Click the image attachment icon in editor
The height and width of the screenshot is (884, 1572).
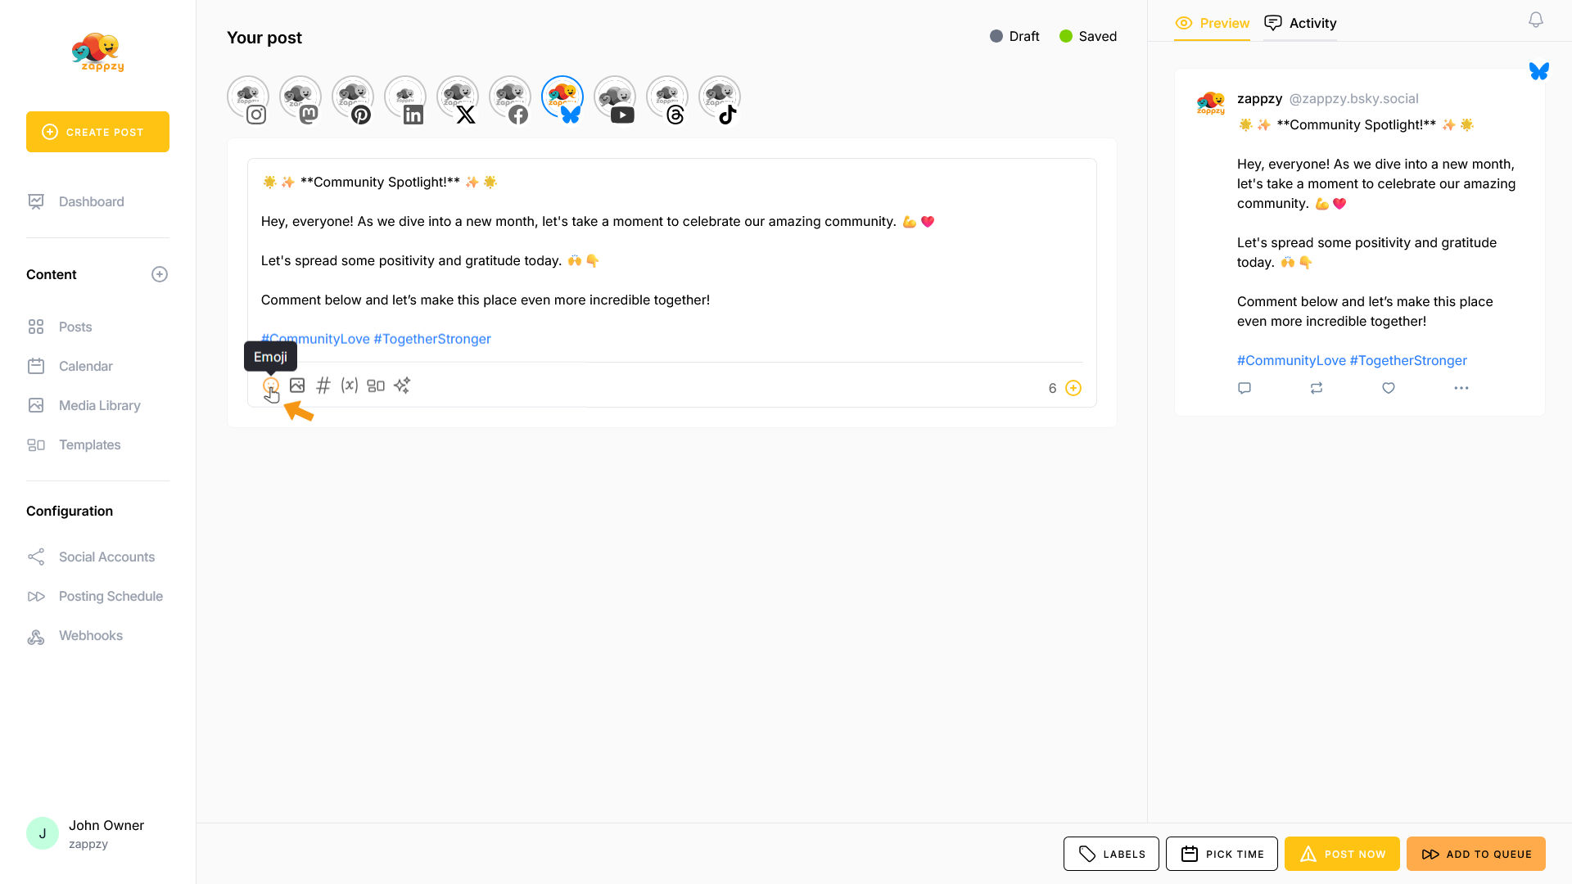[x=297, y=386]
